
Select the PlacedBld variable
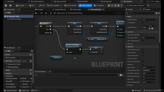click(9, 81)
